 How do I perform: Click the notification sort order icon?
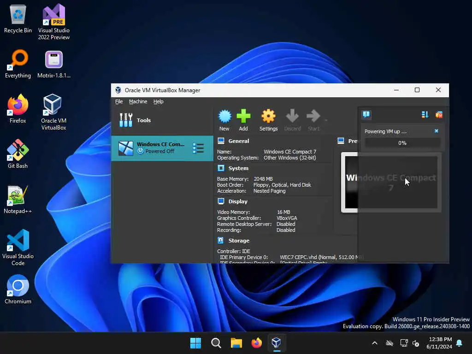pyautogui.click(x=425, y=115)
